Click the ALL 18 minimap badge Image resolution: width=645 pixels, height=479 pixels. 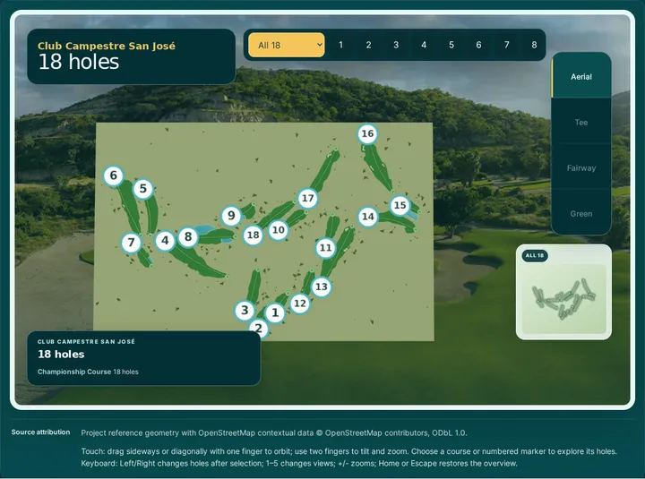tap(534, 255)
